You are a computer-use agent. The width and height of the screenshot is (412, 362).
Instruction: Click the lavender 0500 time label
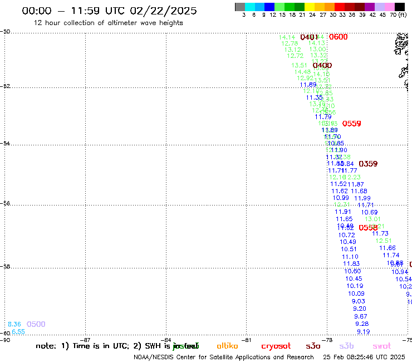36,324
